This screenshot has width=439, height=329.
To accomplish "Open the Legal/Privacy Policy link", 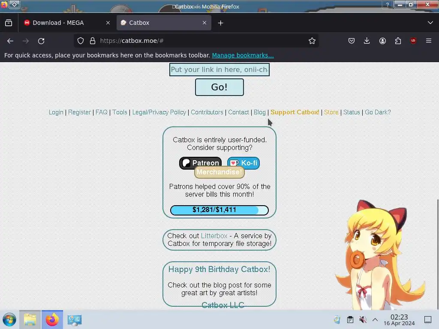I will coord(159,112).
